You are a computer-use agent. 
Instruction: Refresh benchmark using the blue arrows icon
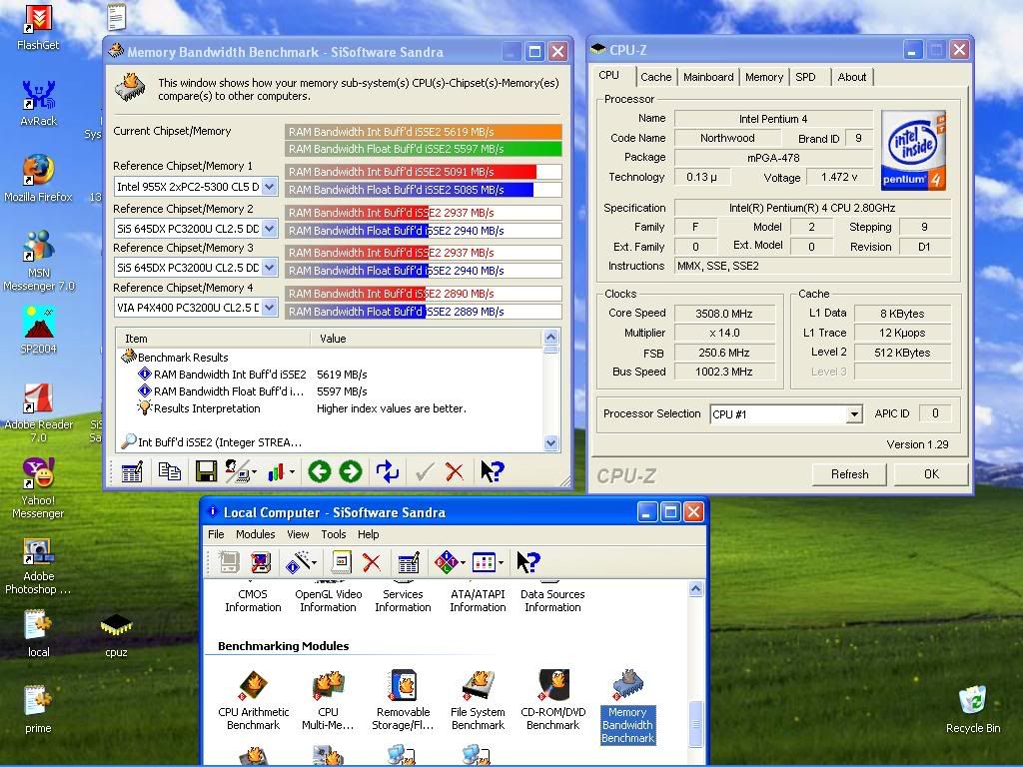389,470
